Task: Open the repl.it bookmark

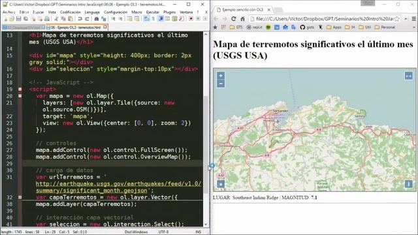Action: 255,27
